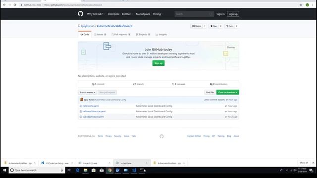Screen dimensions: 317x178
Task: Star the repository
Action: pos(213,26)
